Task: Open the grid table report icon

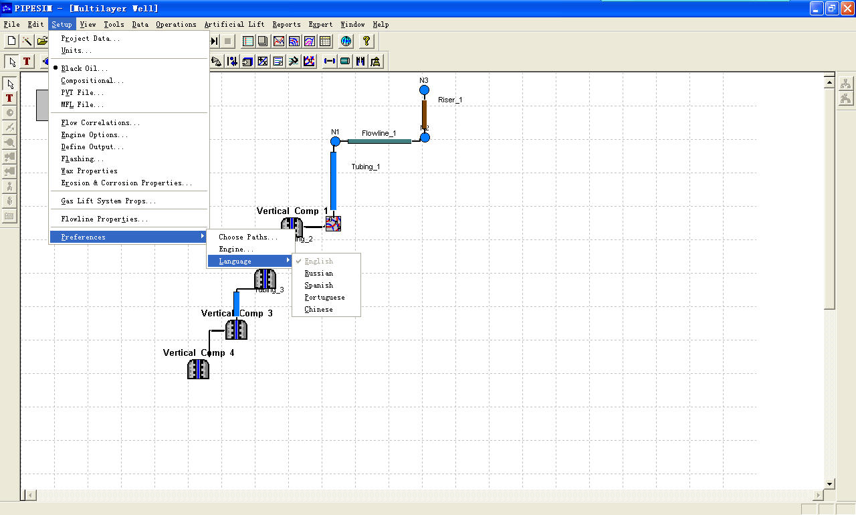Action: pyautogui.click(x=325, y=41)
